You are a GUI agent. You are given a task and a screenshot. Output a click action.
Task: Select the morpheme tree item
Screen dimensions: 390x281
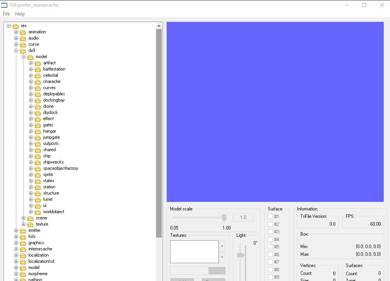pos(38,274)
